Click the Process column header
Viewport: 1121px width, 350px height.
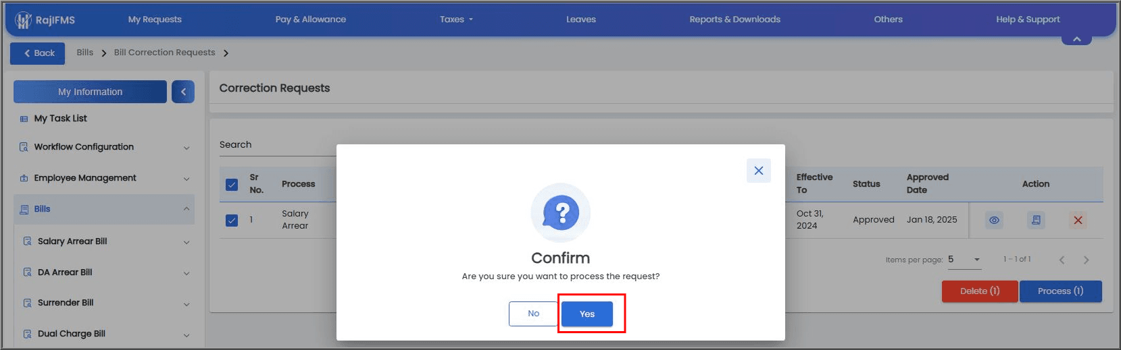point(298,184)
